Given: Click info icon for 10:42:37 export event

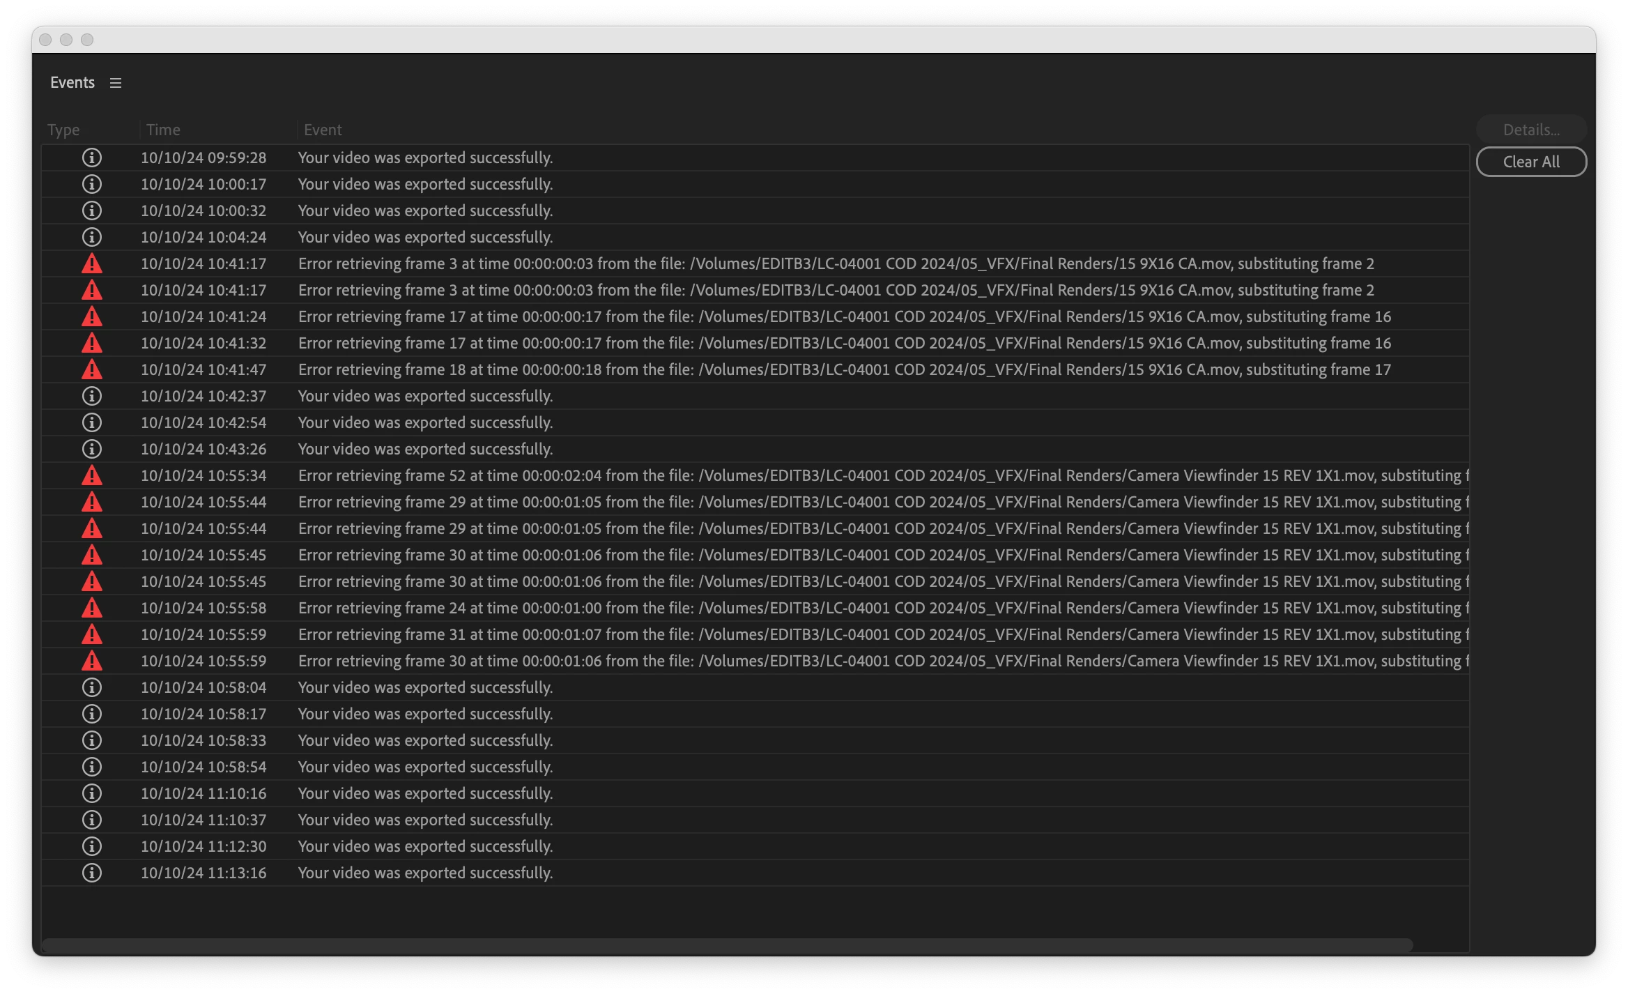Looking at the screenshot, I should point(91,396).
